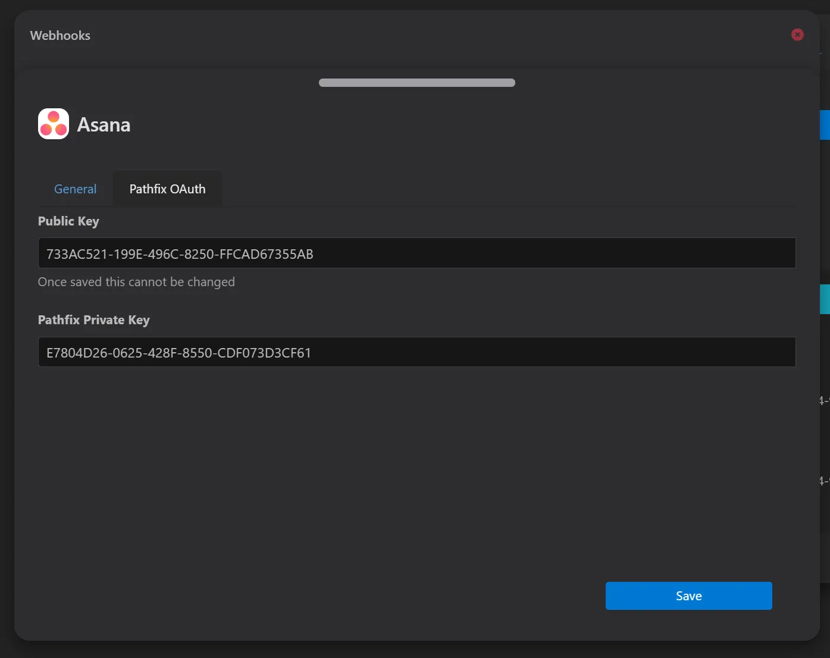
Task: Focus the Pathfix Private Key input field
Action: point(416,352)
